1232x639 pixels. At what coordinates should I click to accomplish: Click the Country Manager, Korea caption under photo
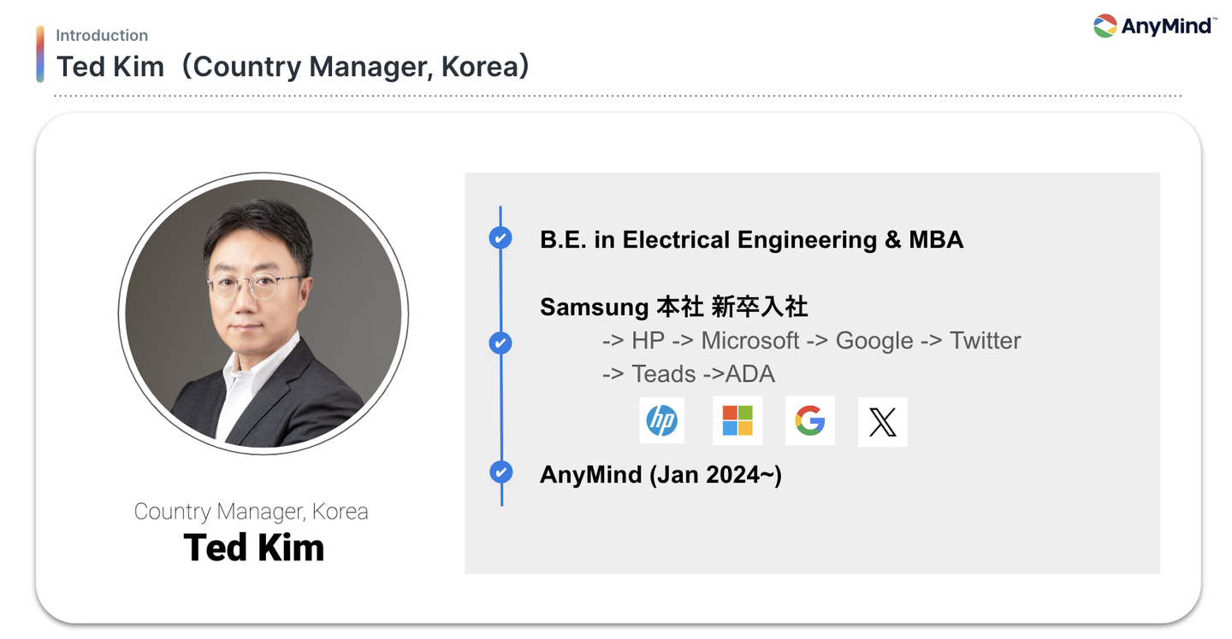[251, 512]
